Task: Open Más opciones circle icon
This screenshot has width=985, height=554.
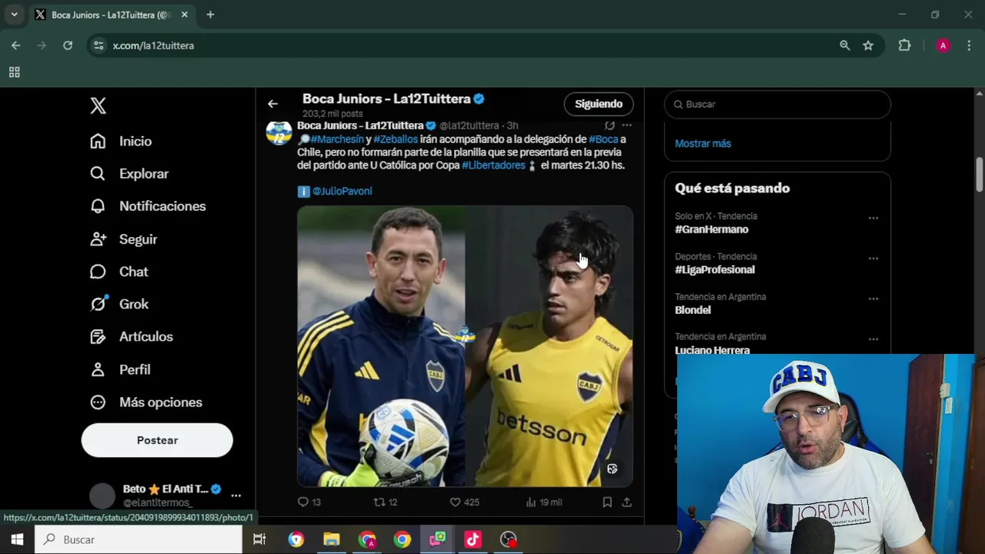Action: point(98,402)
